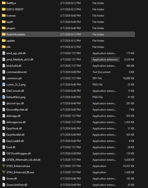Click the Application extension tooltip label
Image resolution: width=148 pixels, height=188 pixels.
point(105,59)
